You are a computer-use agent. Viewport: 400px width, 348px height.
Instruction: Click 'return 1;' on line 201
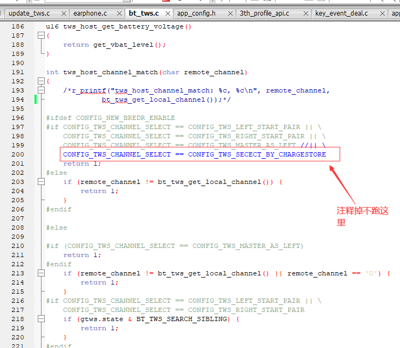pyautogui.click(x=82, y=164)
